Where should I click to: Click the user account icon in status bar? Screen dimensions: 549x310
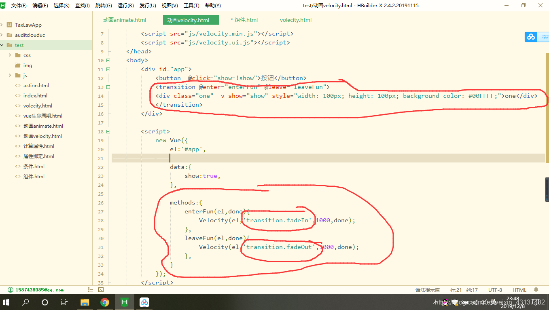click(11, 290)
